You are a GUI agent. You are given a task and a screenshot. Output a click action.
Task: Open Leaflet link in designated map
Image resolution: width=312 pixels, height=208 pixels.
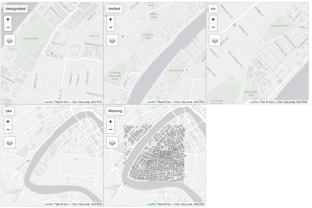[x=48, y=102]
